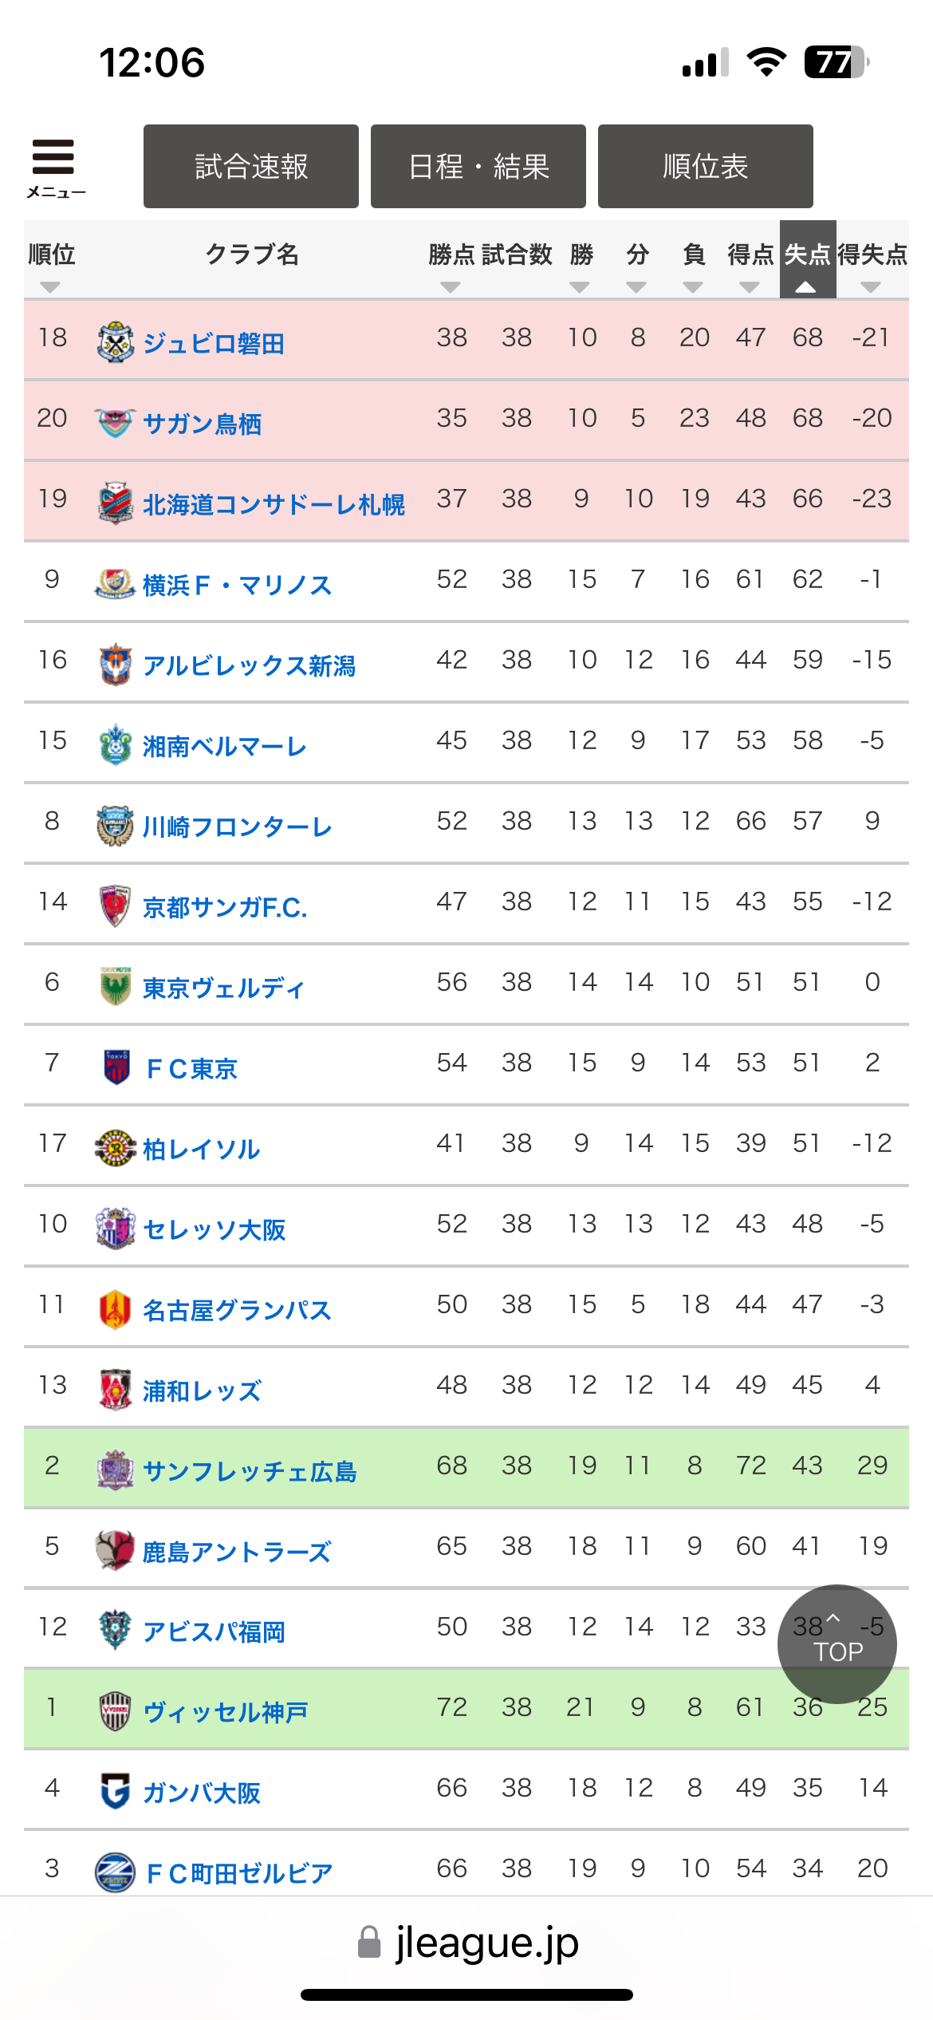The width and height of the screenshot is (933, 2020).
Task: Tap the TOP scroll-up button
Action: (x=837, y=1644)
